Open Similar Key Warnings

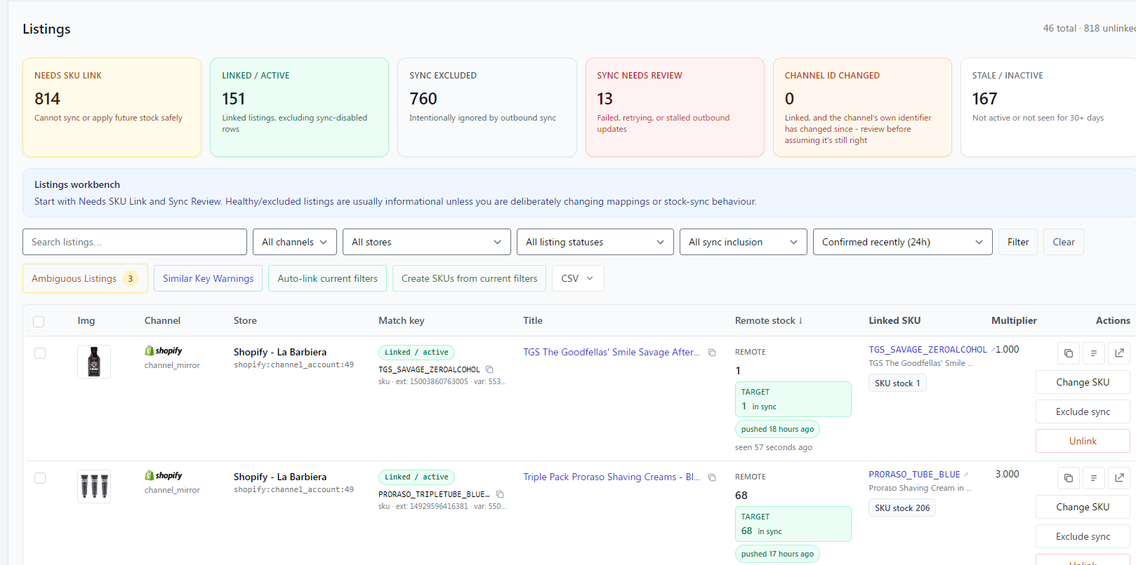point(209,278)
